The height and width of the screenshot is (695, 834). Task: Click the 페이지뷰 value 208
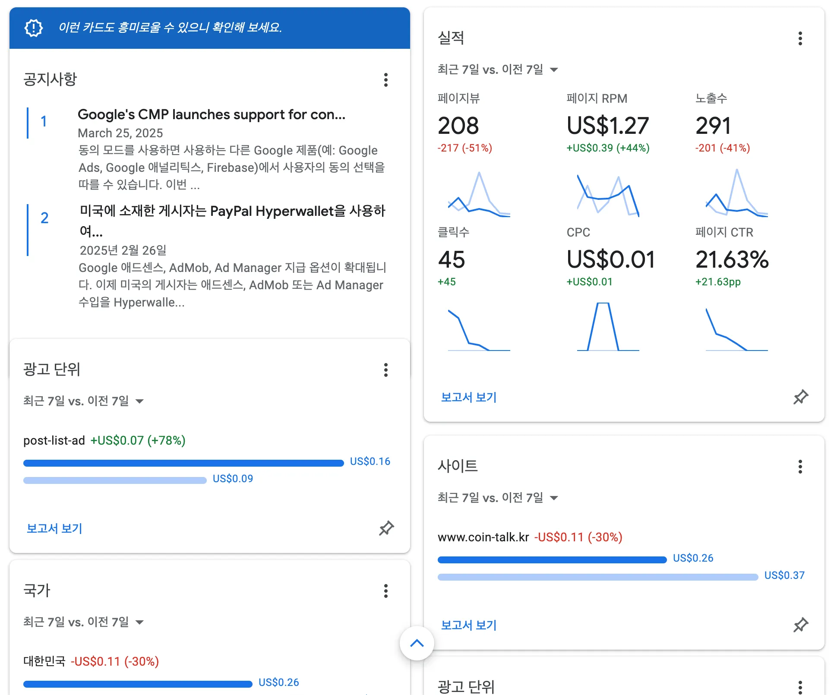click(x=458, y=126)
